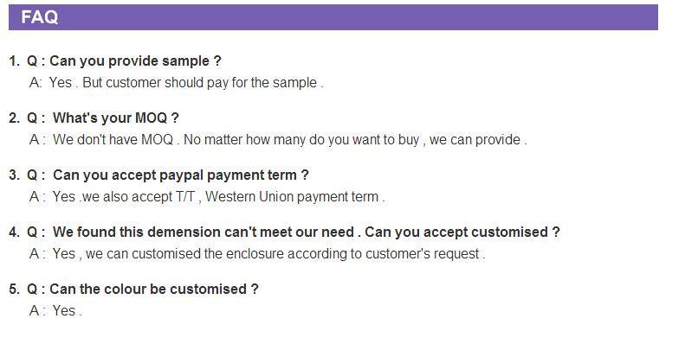Click 'Can you accept customised ?' text
This screenshot has height=344, width=685.
click(x=462, y=232)
